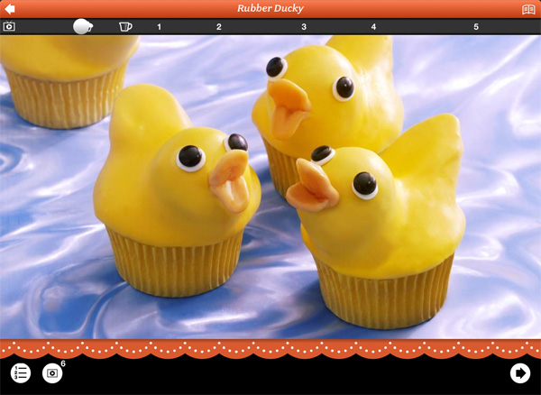
Task: Select the camera icon in the step bar
Action: [10, 27]
